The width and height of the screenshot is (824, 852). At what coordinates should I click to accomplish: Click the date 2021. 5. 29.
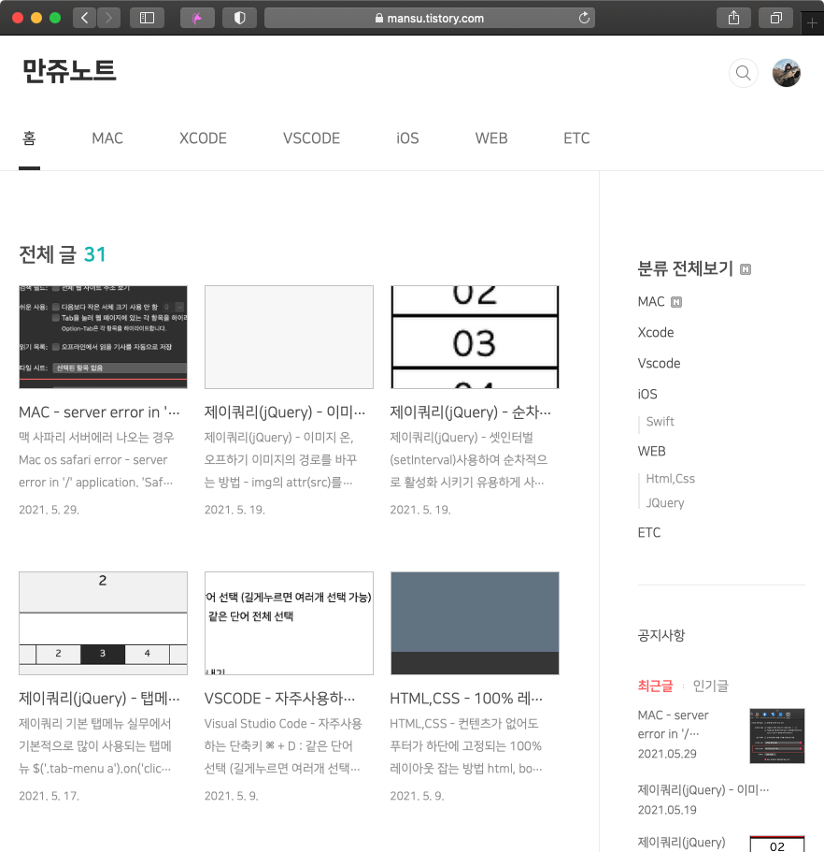(x=49, y=510)
